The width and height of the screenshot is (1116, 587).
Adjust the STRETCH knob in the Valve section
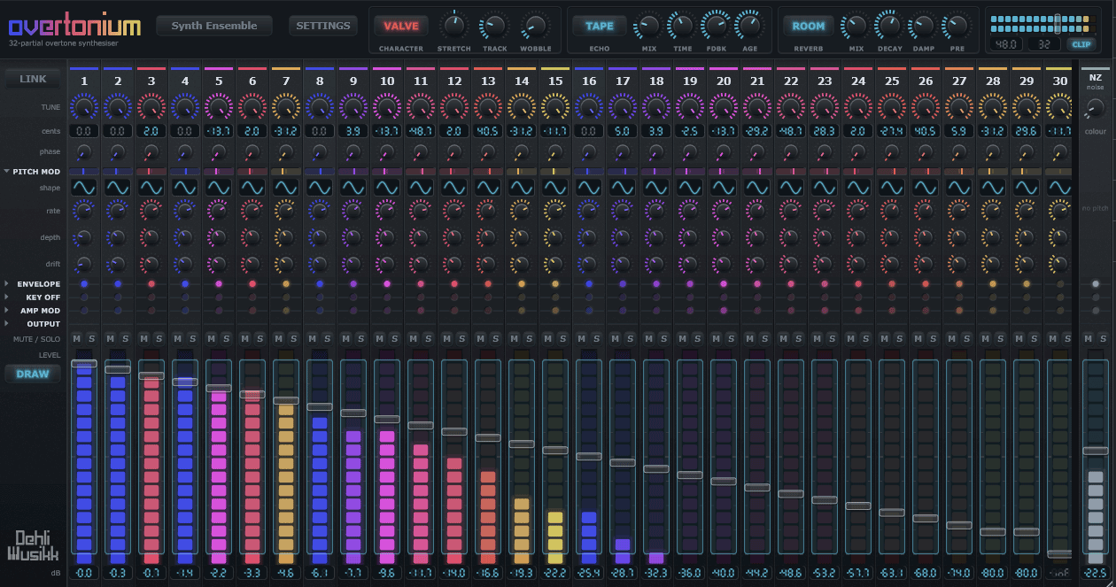point(454,27)
